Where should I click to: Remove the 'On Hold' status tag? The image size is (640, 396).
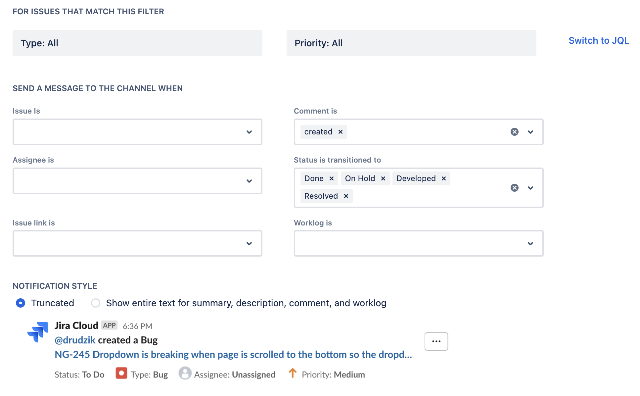click(383, 178)
